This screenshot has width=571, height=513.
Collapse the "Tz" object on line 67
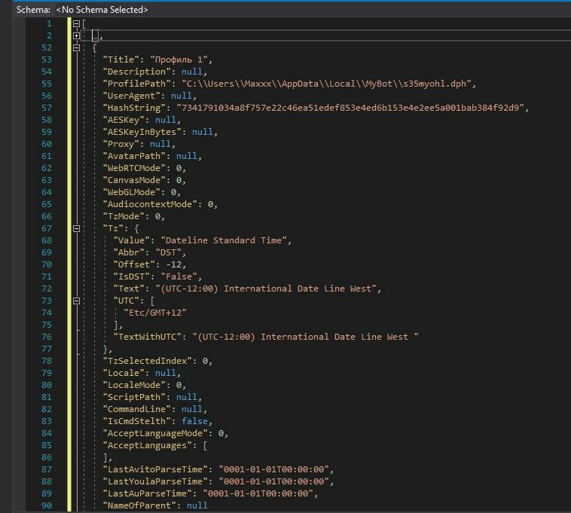pos(77,229)
